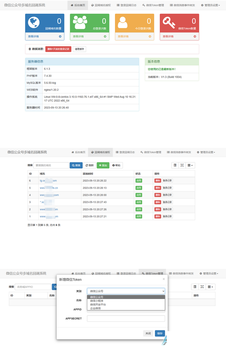
Task: Open columns dropdown in domain list toolbar
Action: click(190, 165)
